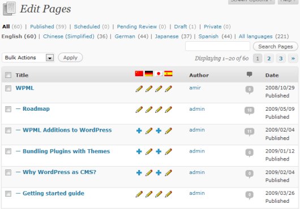Focus the search pages text field

(x=217, y=46)
